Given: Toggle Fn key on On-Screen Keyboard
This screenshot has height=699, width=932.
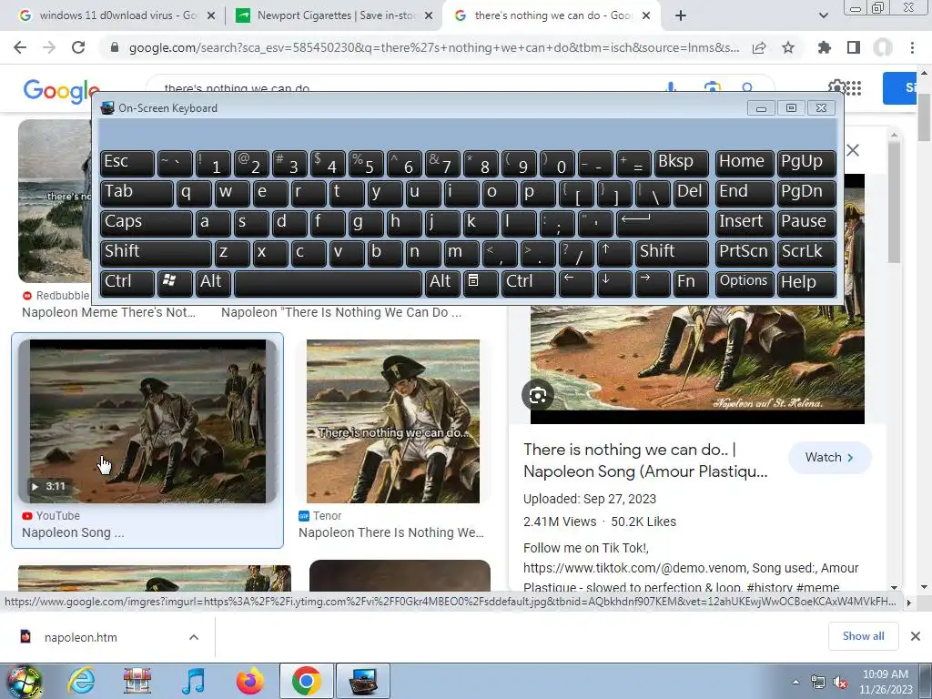Looking at the screenshot, I should coord(690,283).
